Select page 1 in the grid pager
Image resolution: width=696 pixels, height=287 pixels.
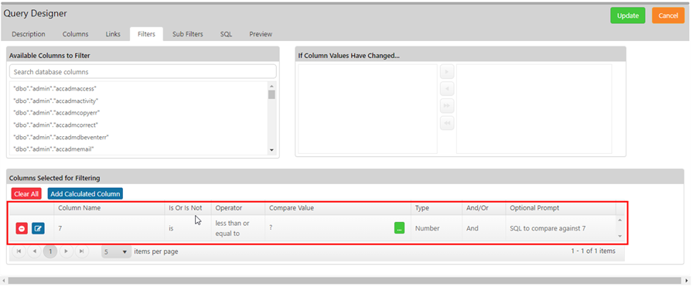(x=50, y=251)
